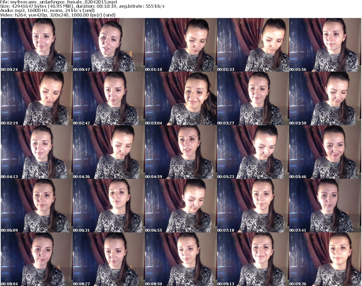The image size is (362, 286).
Task: Click the Size and duration info line
Action: click(82, 6)
